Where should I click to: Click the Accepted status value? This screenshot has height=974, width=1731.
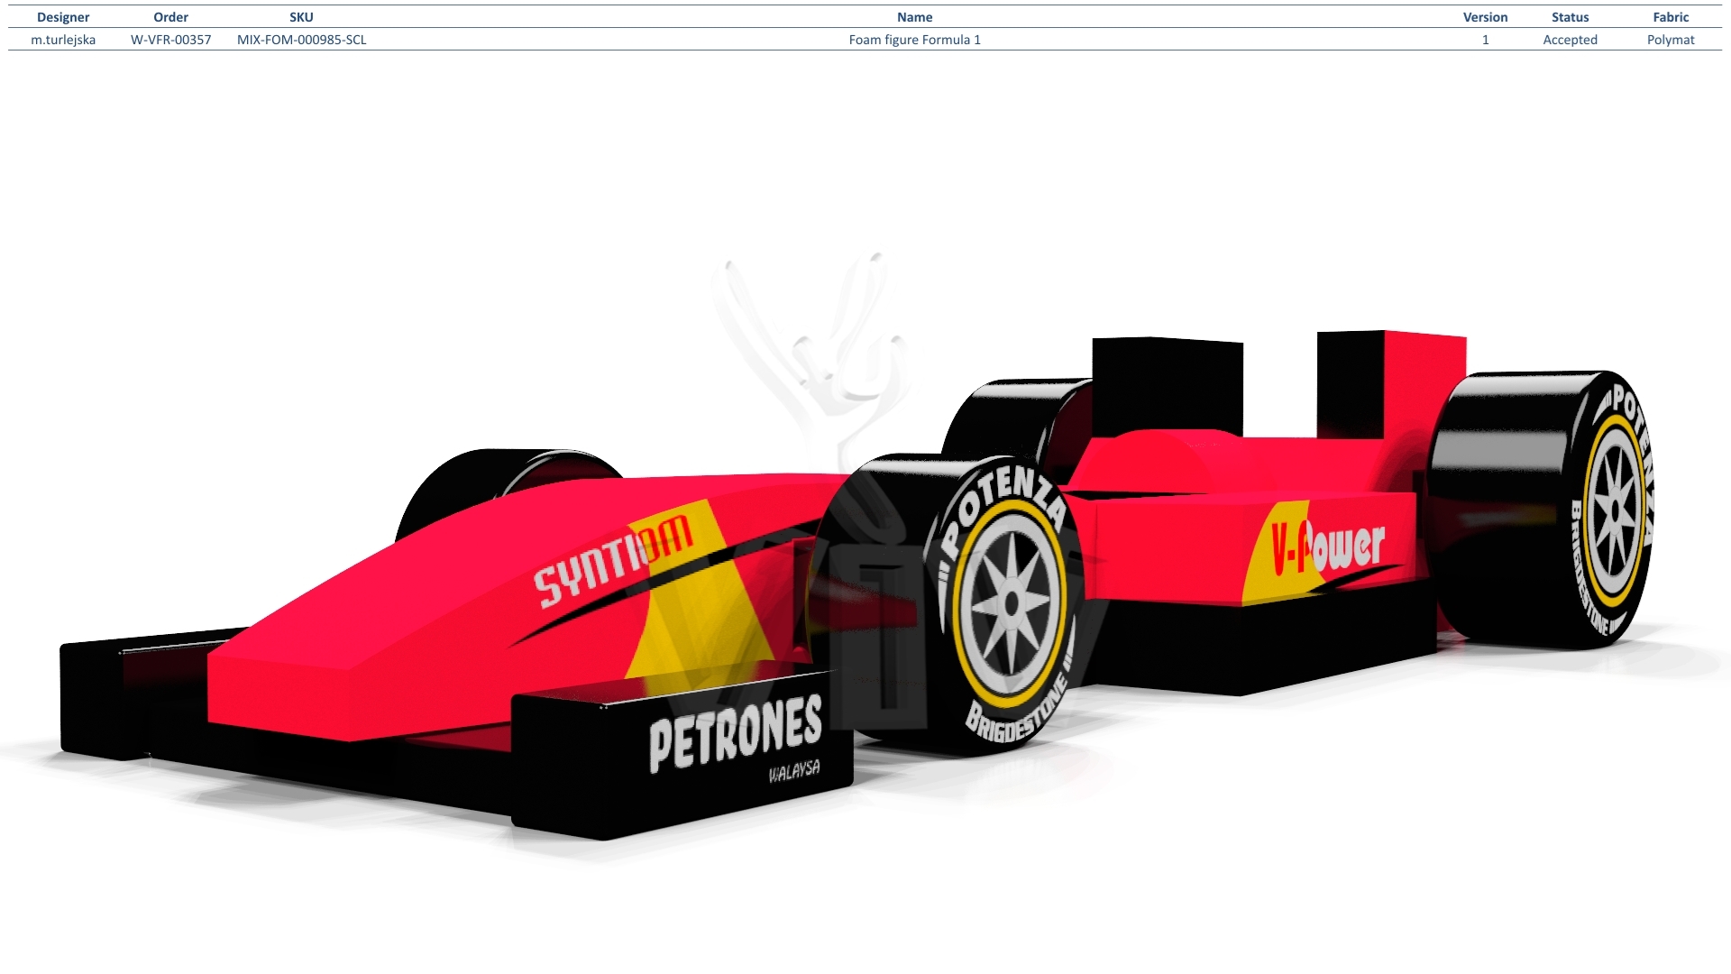click(x=1570, y=40)
